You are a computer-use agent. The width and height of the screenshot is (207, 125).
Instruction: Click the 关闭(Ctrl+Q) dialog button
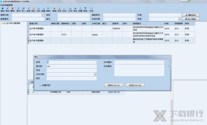pos(135,85)
